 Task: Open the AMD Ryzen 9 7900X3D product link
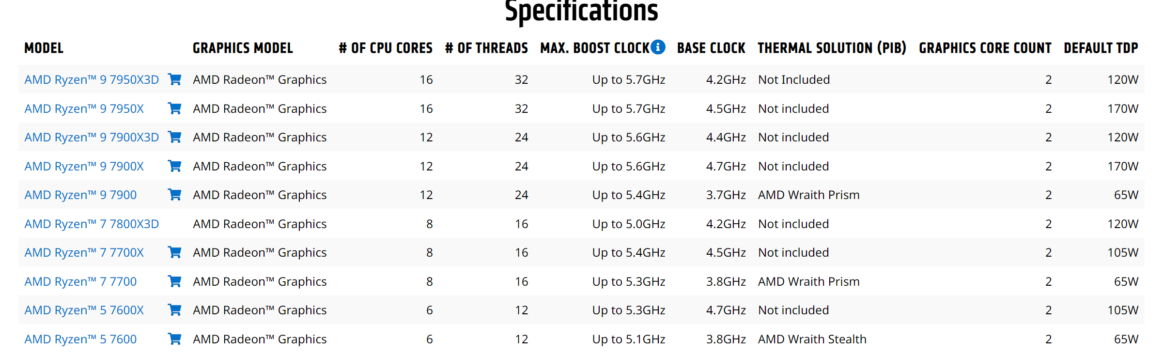coord(92,137)
